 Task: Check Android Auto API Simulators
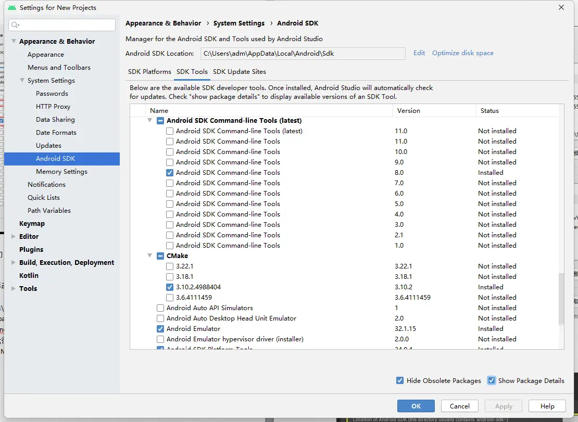pos(160,308)
